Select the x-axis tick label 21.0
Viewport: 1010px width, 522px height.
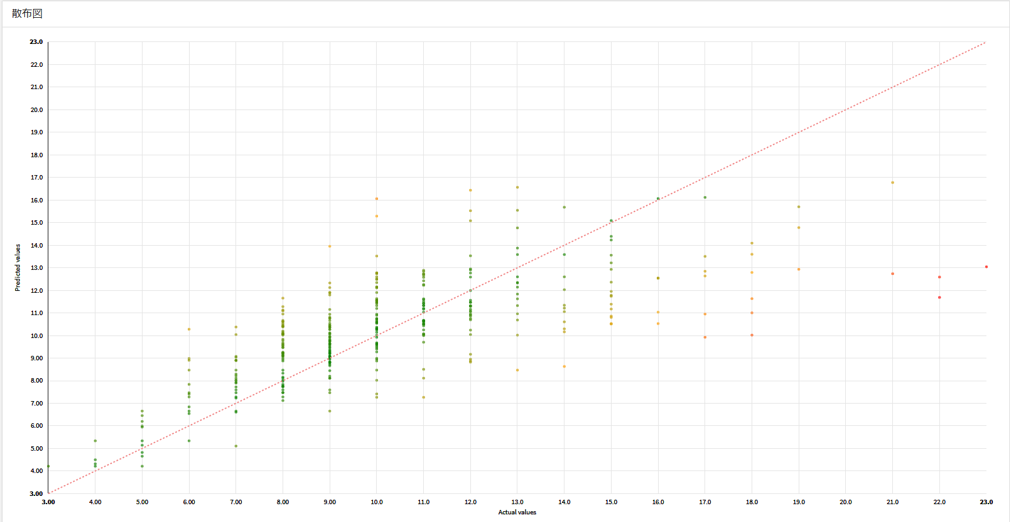pos(893,502)
